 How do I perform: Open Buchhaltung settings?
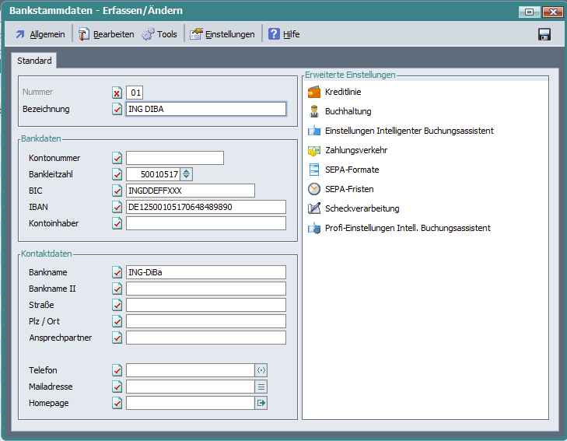348,111
